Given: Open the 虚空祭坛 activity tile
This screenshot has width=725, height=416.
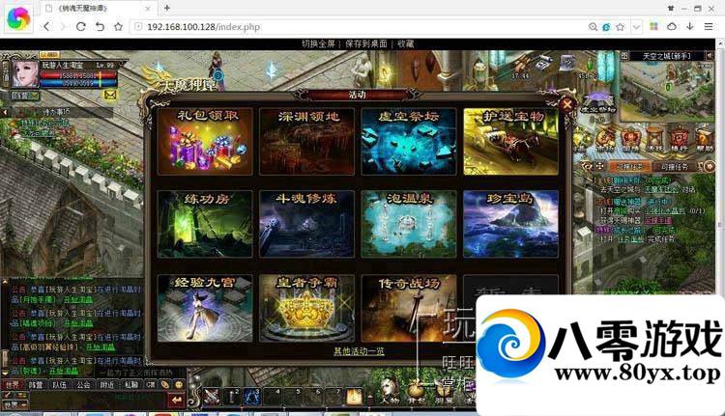Looking at the screenshot, I should [x=409, y=141].
